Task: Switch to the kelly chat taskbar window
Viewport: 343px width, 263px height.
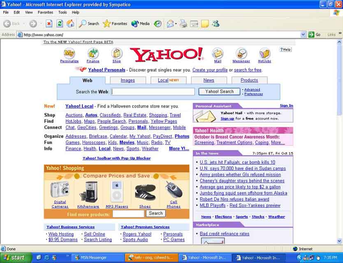Action: [151, 258]
